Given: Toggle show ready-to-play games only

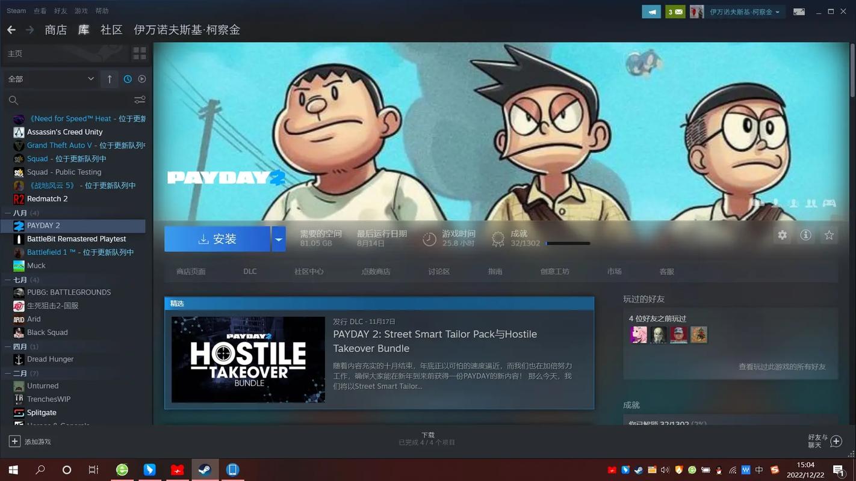Looking at the screenshot, I should click(142, 79).
